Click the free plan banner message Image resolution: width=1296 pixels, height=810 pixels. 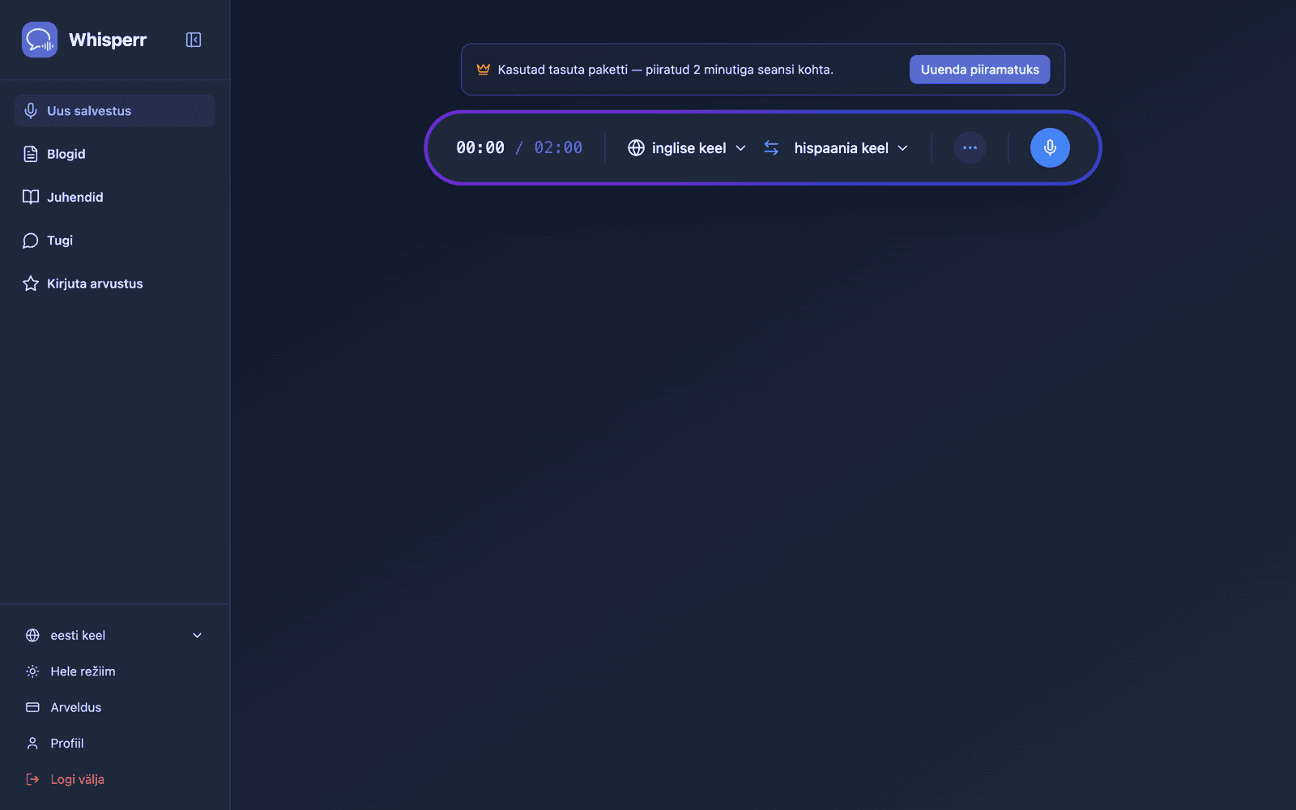tap(666, 70)
